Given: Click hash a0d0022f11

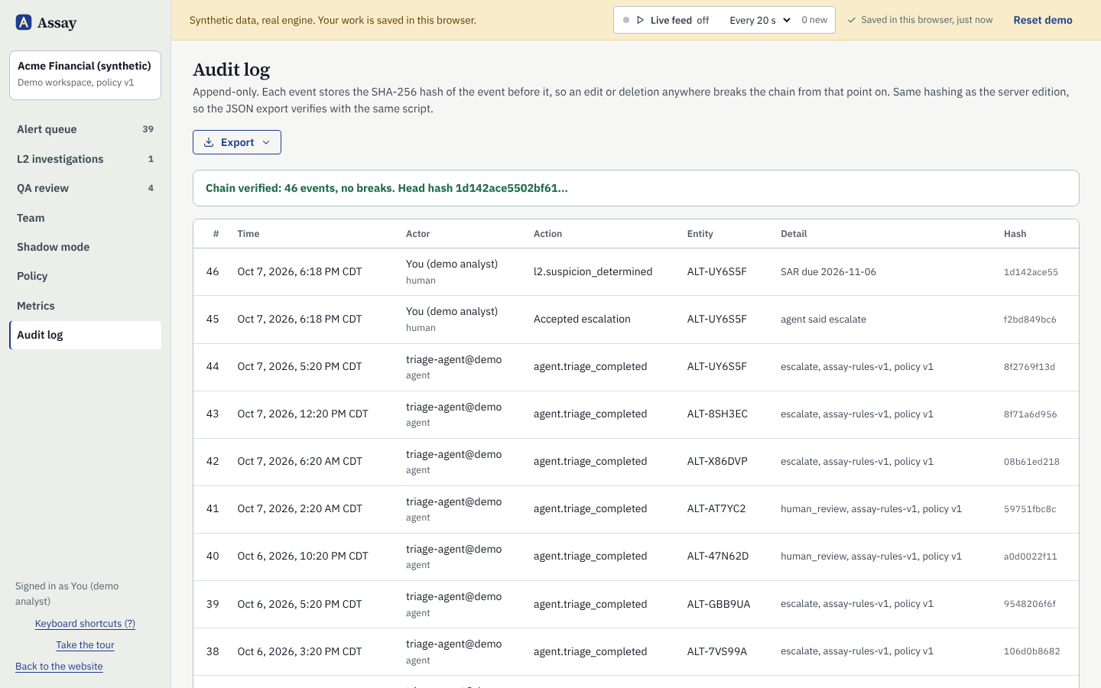Looking at the screenshot, I should [x=1031, y=557].
